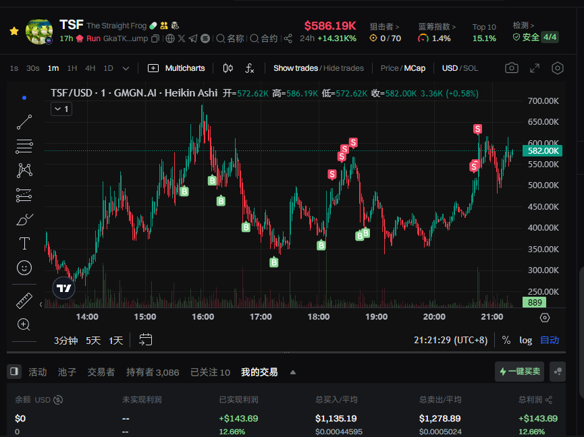Click the share icon next to 合约
Screen dimensions: 584x437
click(x=288, y=38)
